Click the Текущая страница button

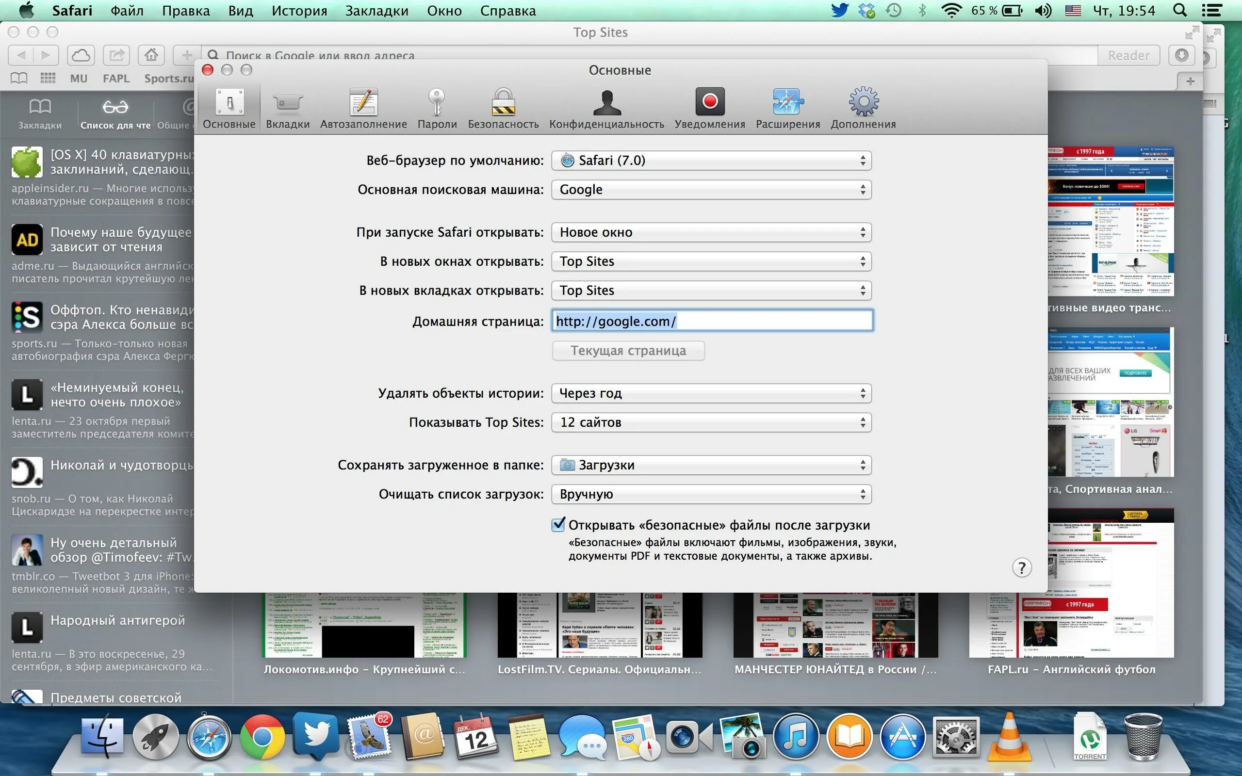pyautogui.click(x=628, y=351)
